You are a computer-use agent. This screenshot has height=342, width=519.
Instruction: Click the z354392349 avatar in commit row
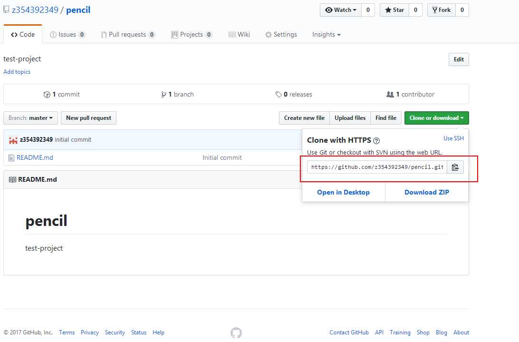point(13,140)
